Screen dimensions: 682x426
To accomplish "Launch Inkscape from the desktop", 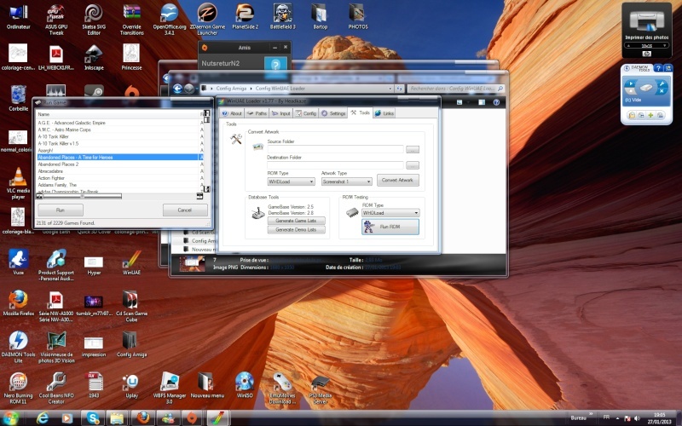I will (94, 58).
